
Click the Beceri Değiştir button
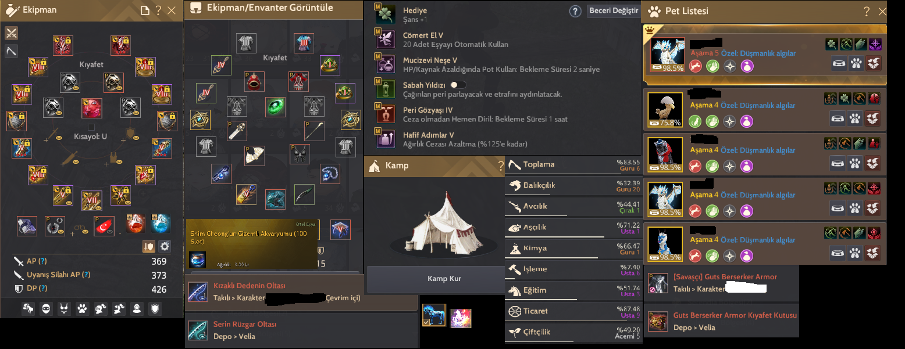pos(614,11)
